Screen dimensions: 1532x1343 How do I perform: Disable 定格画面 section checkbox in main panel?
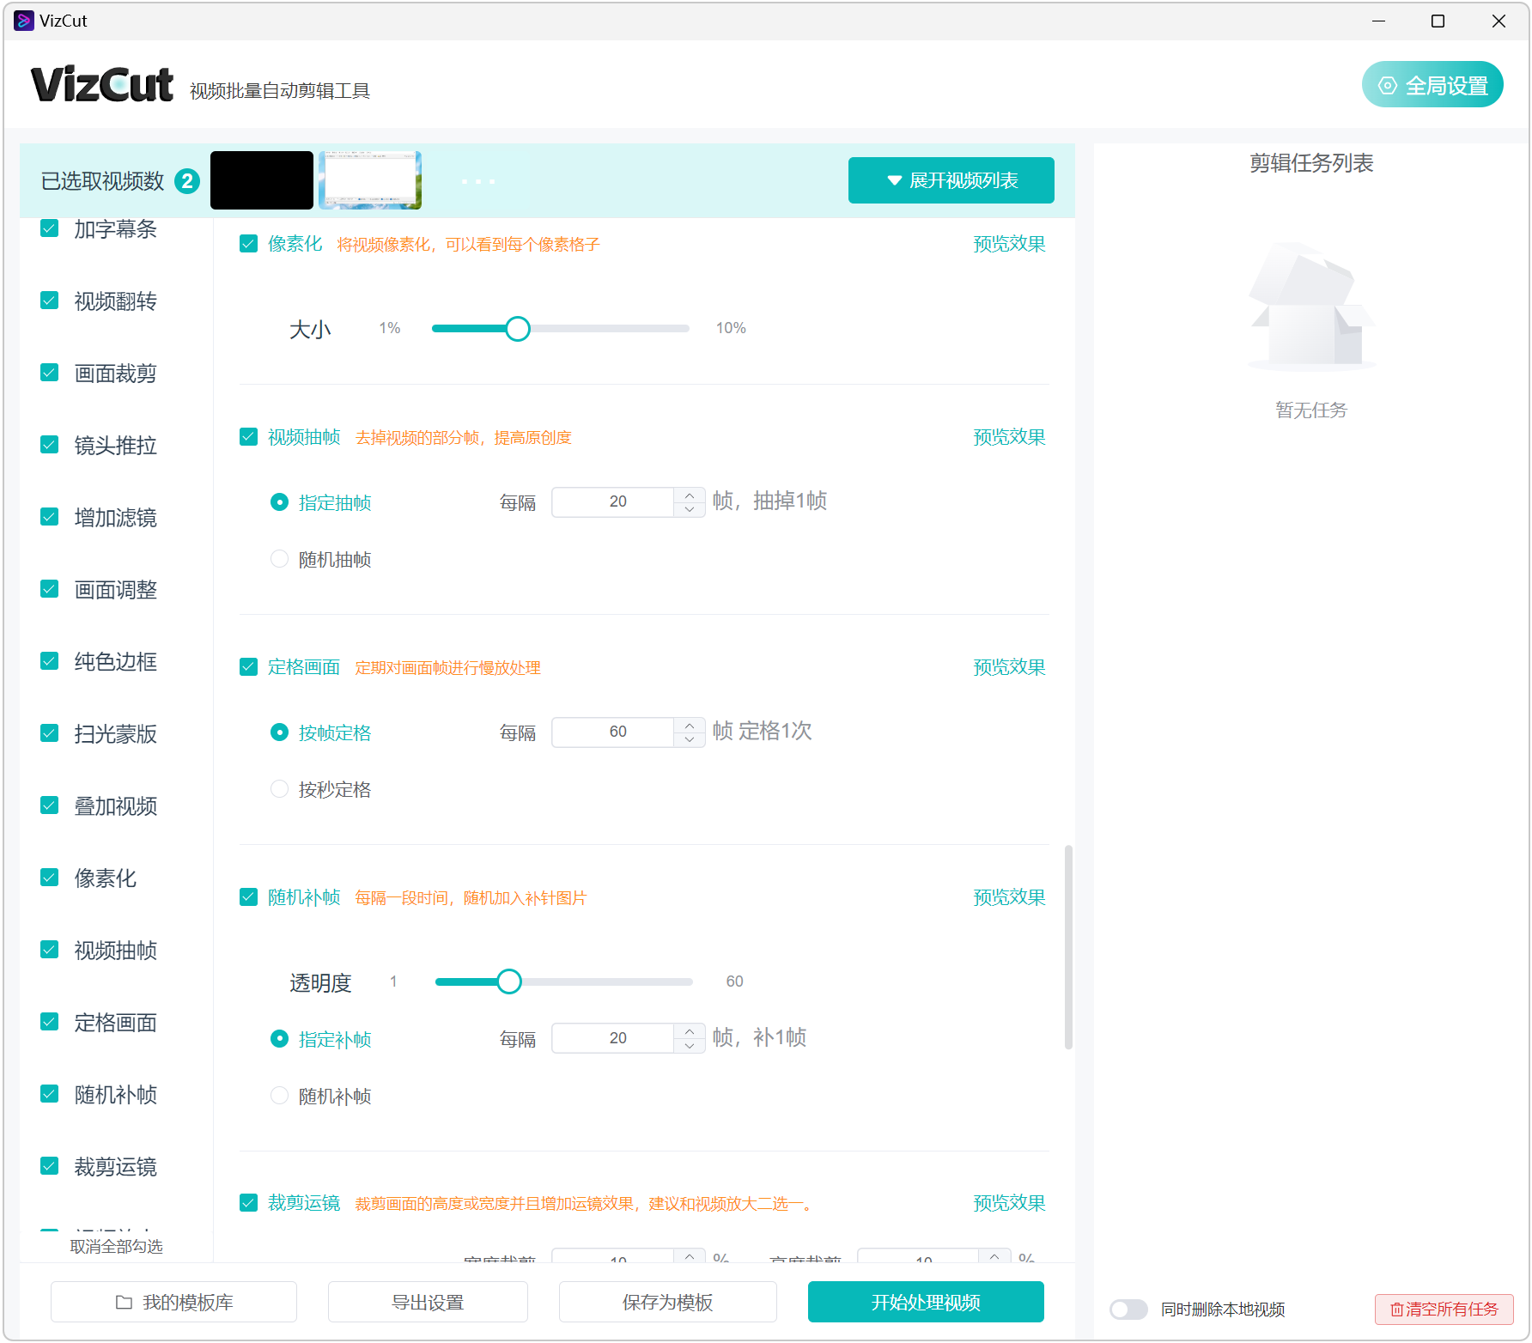(249, 667)
